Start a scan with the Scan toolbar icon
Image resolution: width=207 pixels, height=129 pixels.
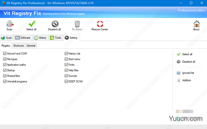(10, 26)
